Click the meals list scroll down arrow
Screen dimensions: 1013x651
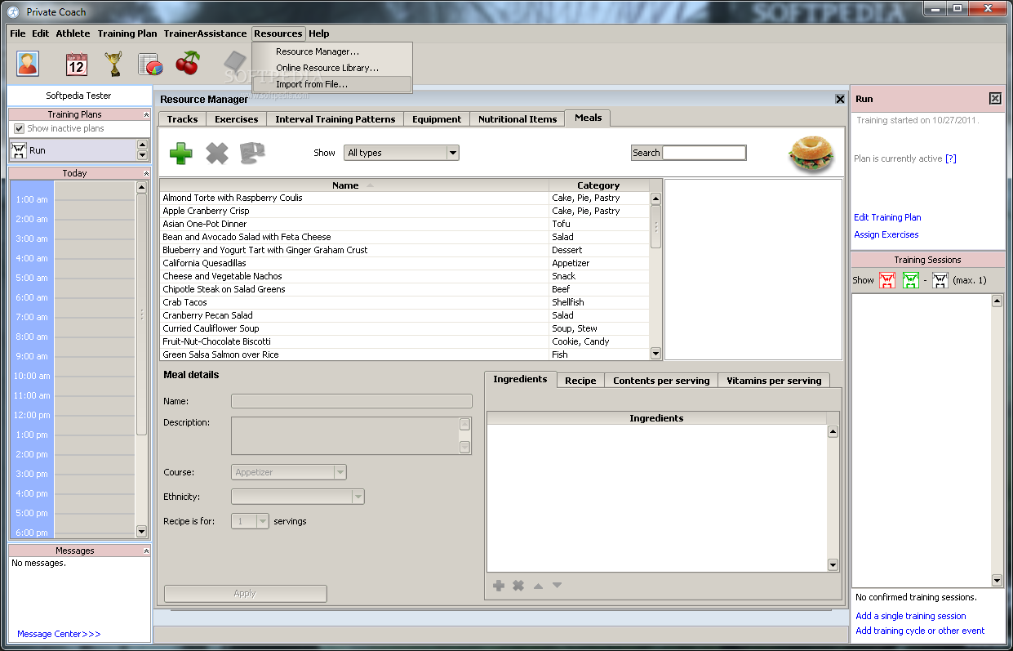click(x=655, y=354)
